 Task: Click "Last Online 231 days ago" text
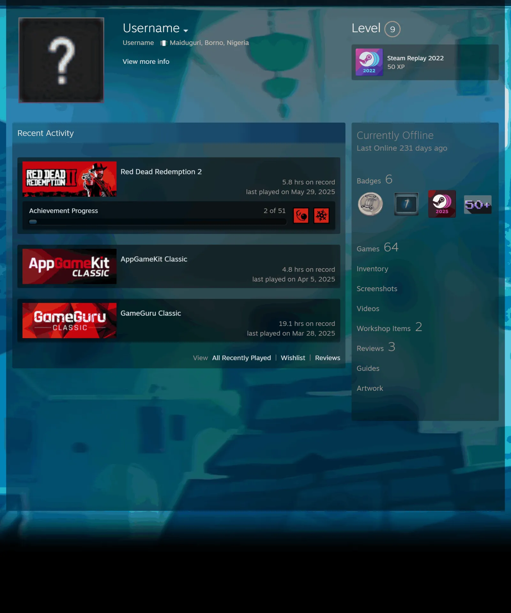[x=402, y=148]
